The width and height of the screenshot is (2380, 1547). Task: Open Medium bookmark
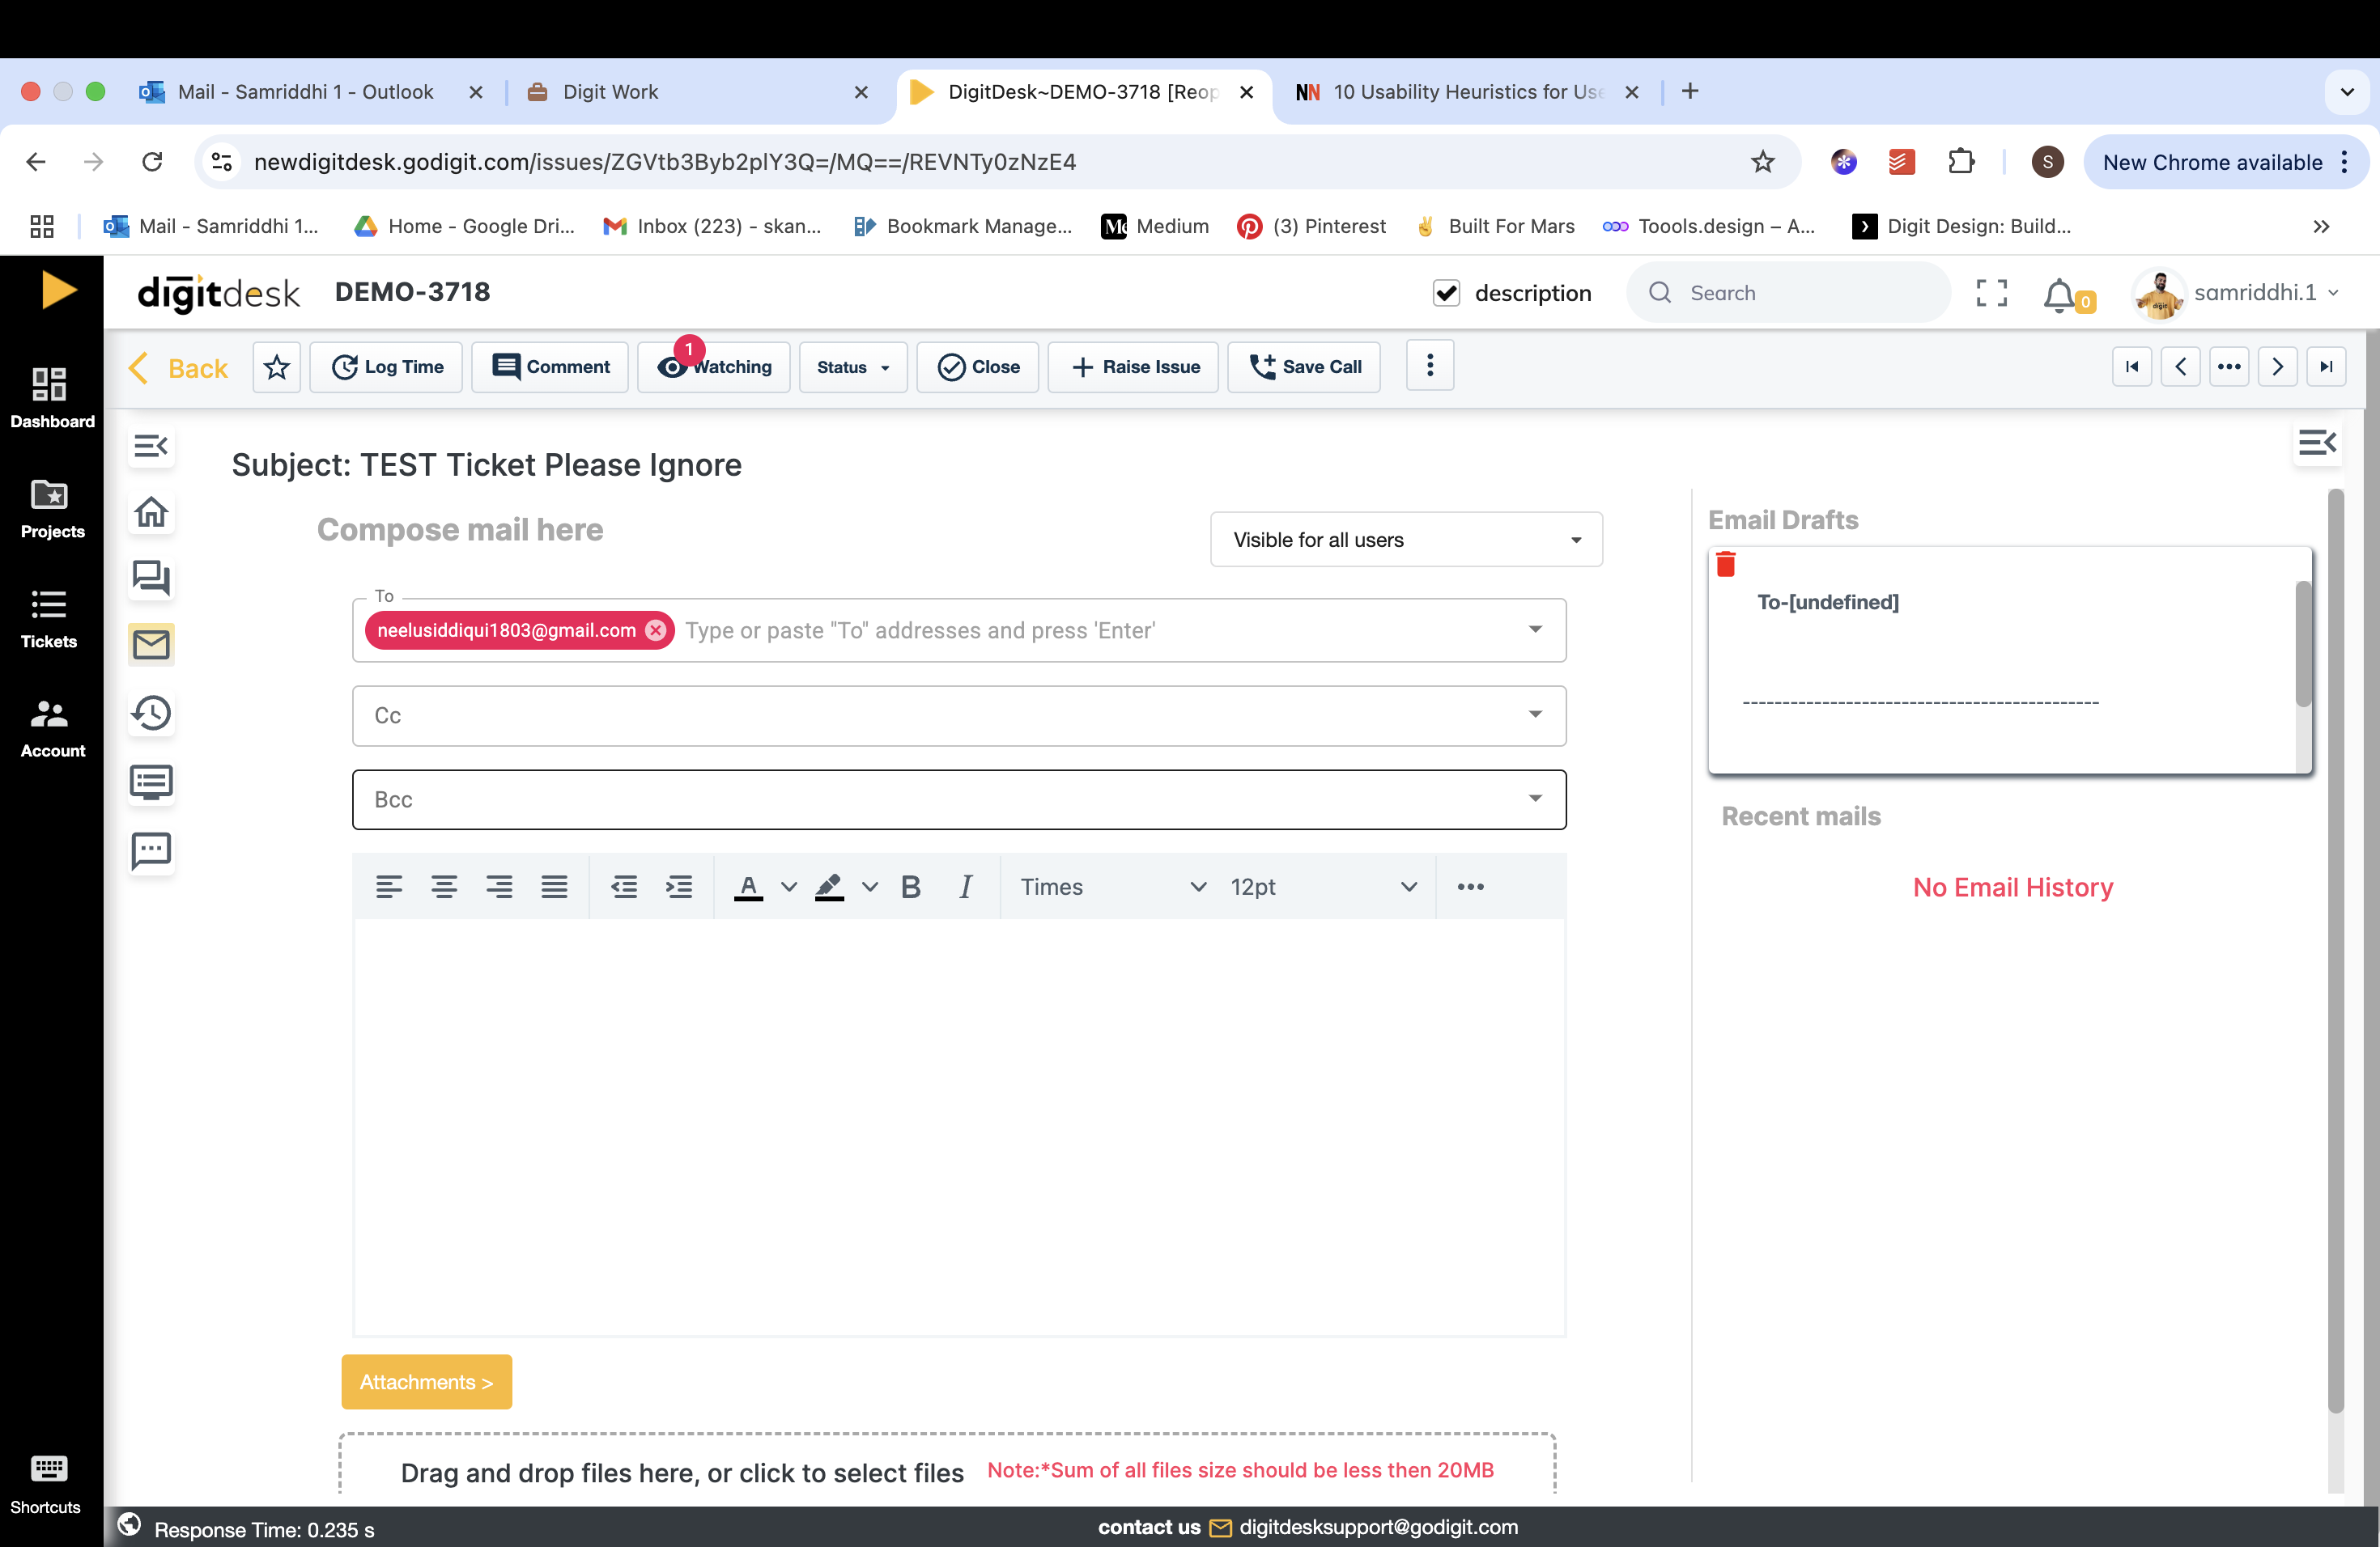(1155, 226)
